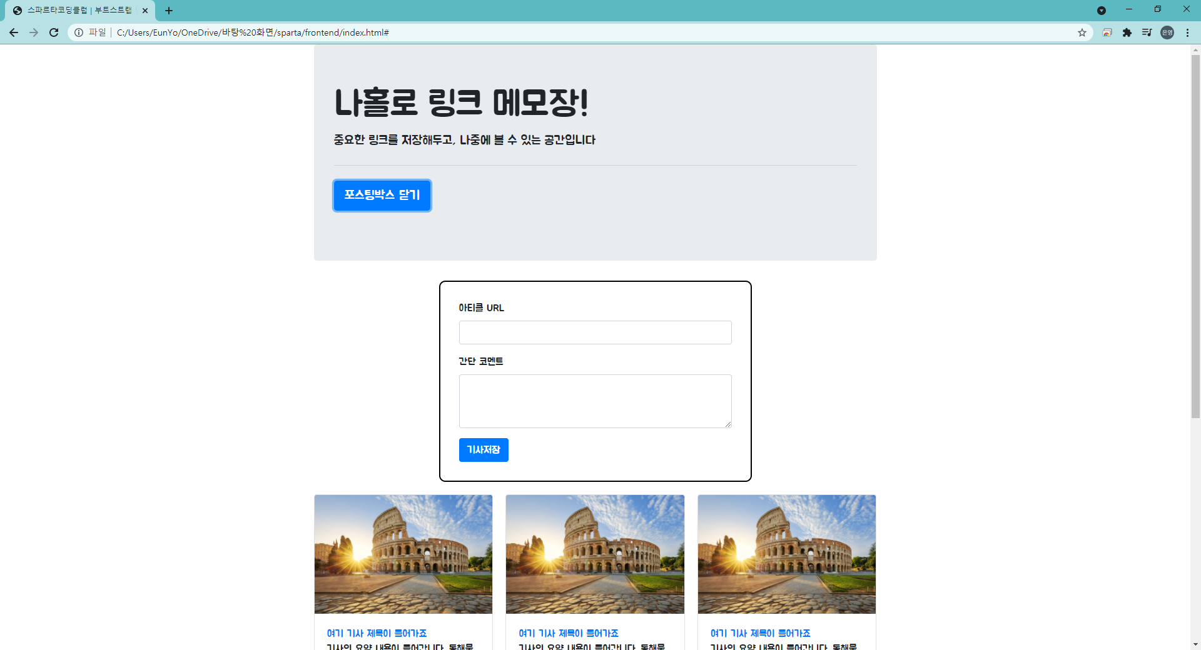Open the first card's article title link
Image resolution: width=1201 pixels, height=650 pixels.
pos(377,633)
